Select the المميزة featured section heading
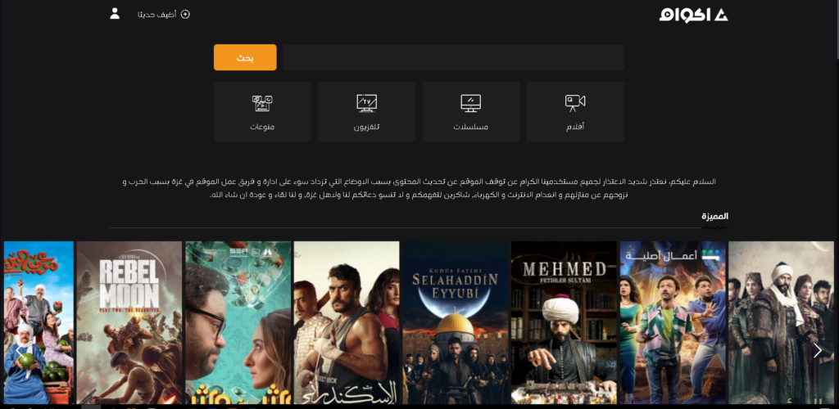This screenshot has width=839, height=409. coord(714,216)
